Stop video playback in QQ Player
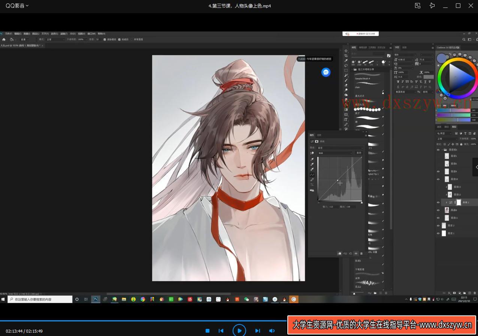The height and width of the screenshot is (336, 478). (x=208, y=331)
